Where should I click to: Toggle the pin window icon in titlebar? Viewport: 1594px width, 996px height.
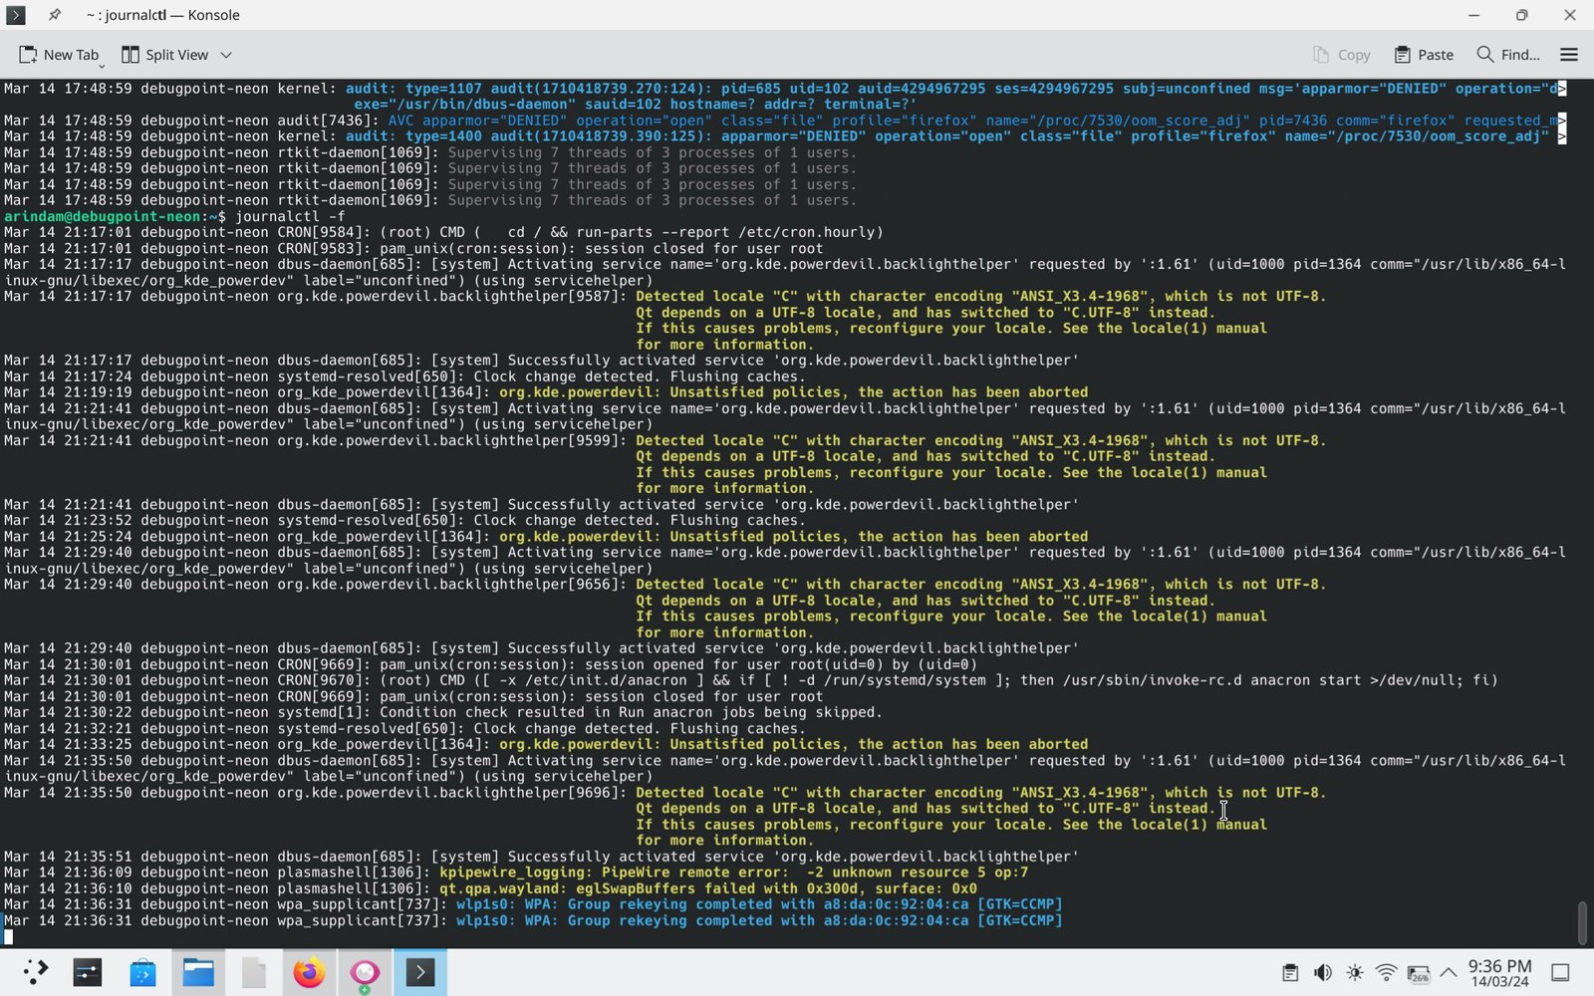click(x=55, y=15)
